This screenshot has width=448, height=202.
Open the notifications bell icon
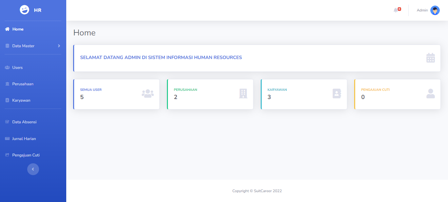click(x=396, y=10)
